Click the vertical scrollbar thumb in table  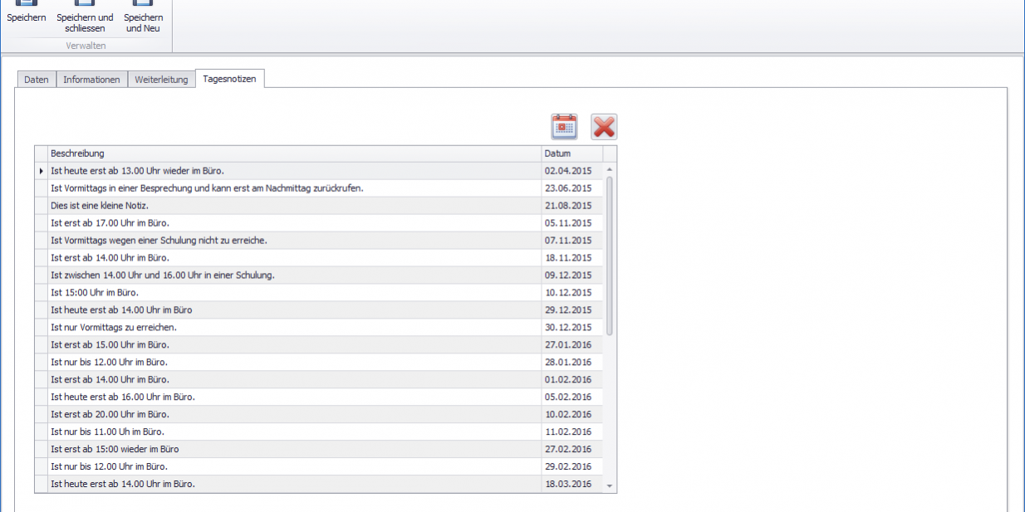point(610,255)
